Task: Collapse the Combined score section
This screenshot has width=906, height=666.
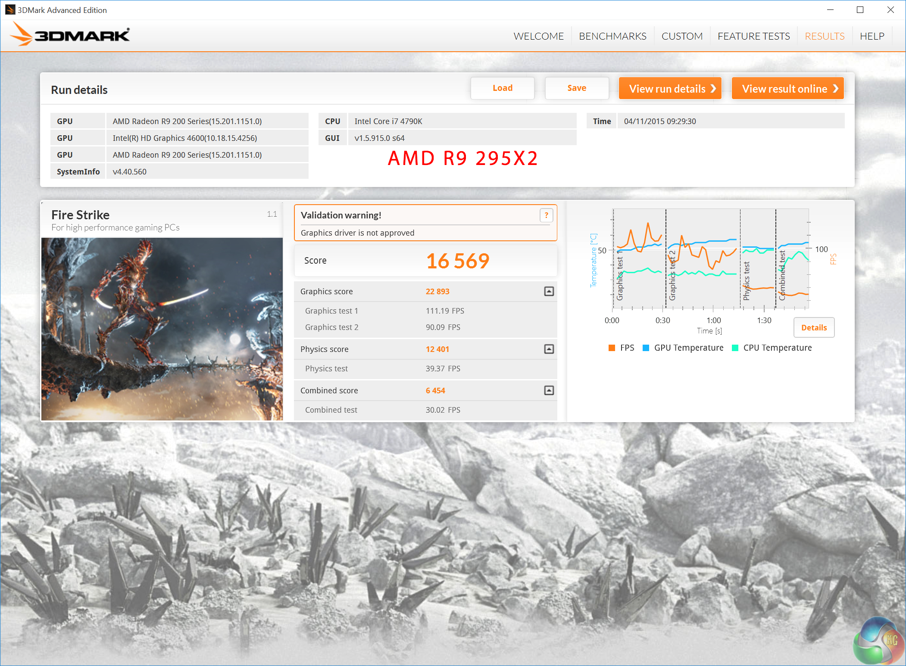Action: (x=549, y=391)
